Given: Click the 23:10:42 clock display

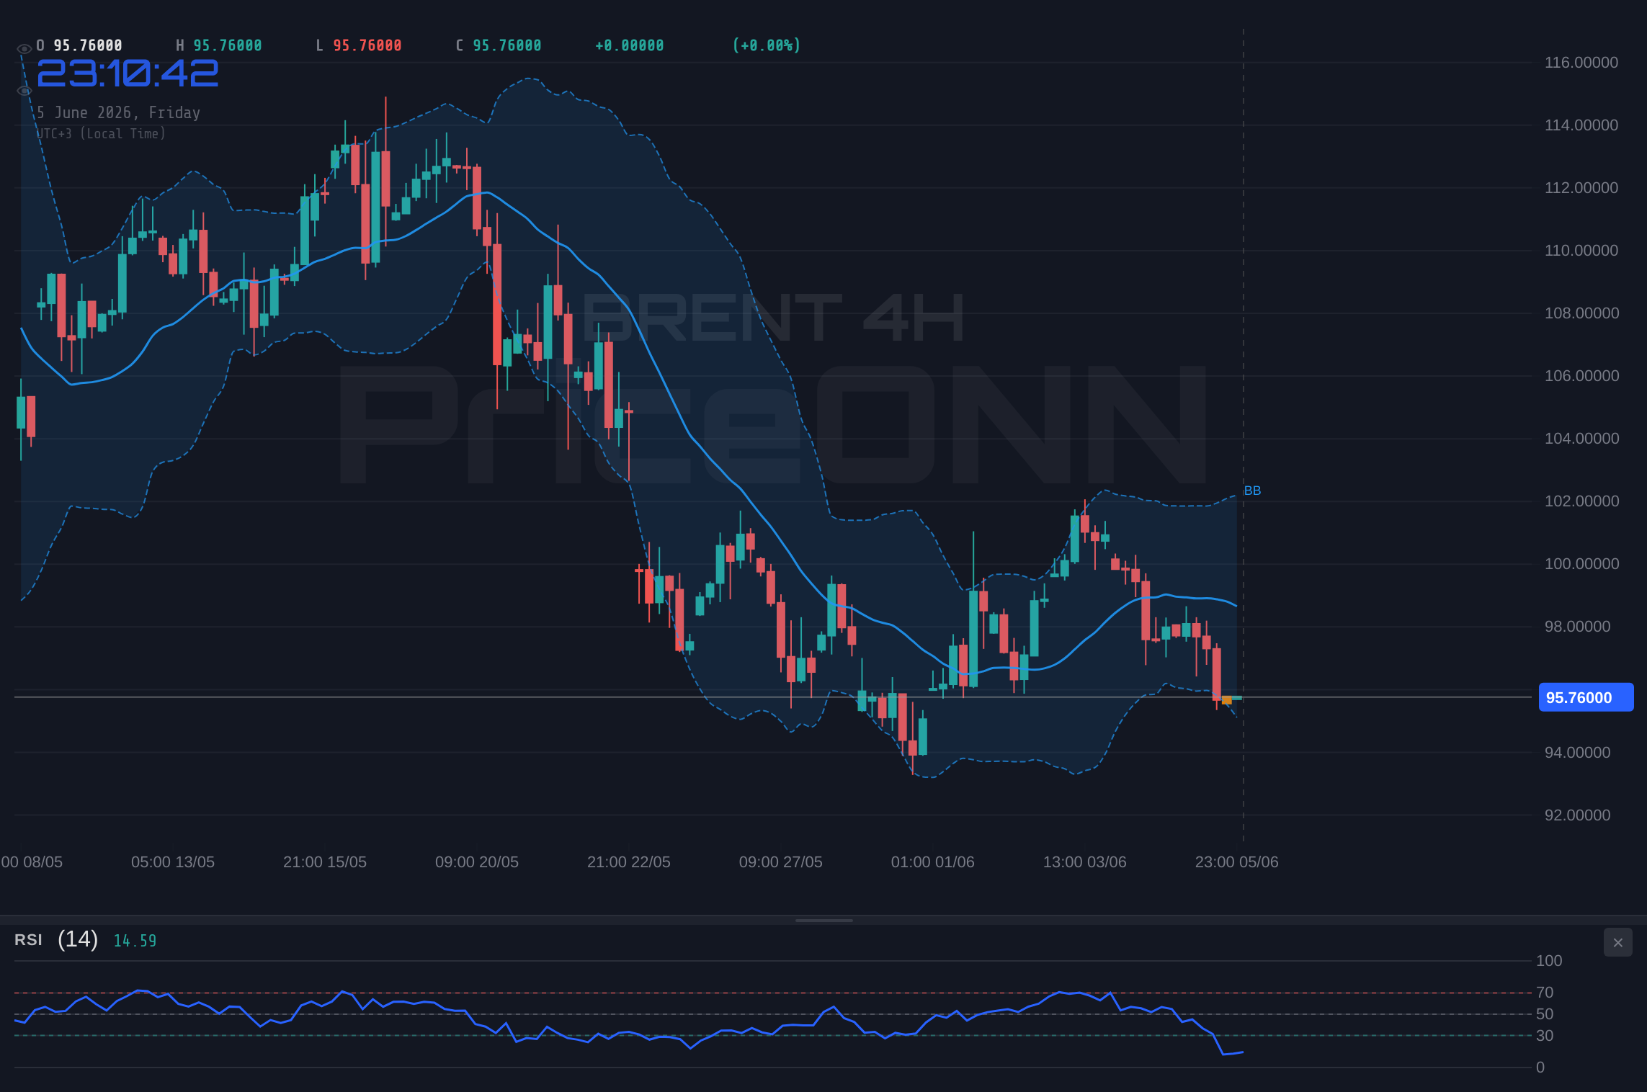Looking at the screenshot, I should [128, 73].
